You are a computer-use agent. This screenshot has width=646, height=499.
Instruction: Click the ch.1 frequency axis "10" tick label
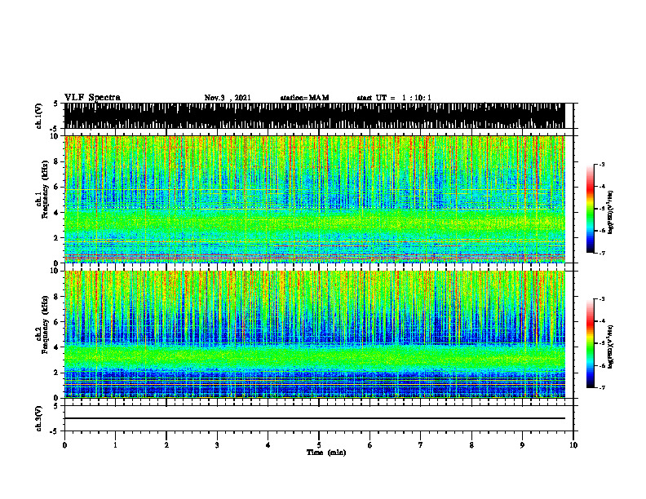[x=55, y=136]
